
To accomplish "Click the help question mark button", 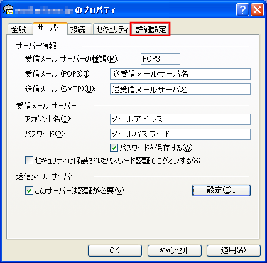I will 242,9.
